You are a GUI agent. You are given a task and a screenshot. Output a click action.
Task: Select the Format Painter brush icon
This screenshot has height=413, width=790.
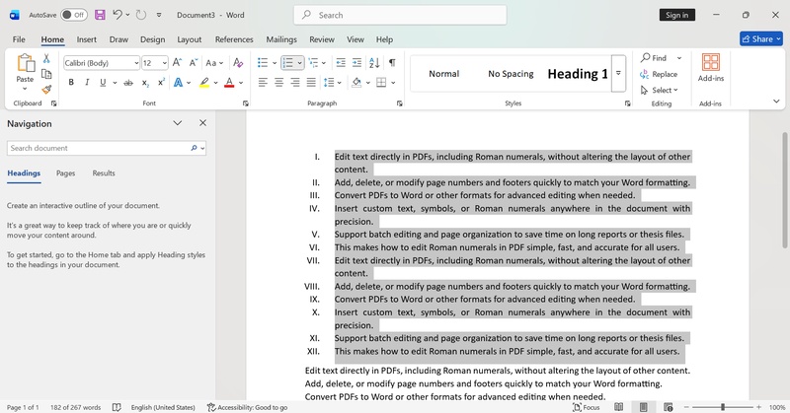[x=46, y=90]
